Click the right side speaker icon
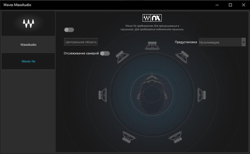 coord(201,95)
